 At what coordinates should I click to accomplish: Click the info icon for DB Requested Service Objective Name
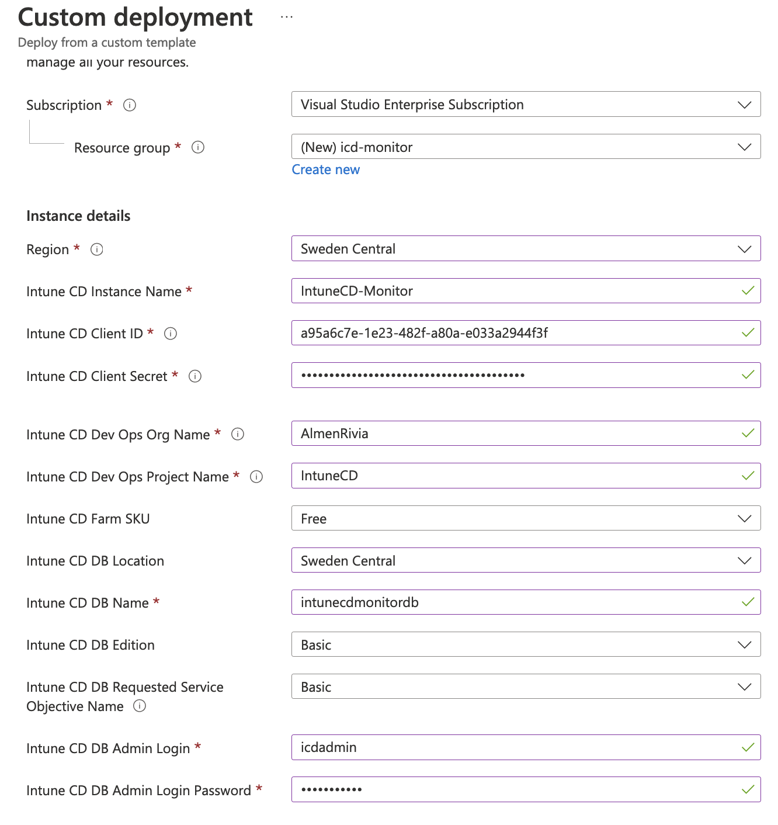point(140,706)
